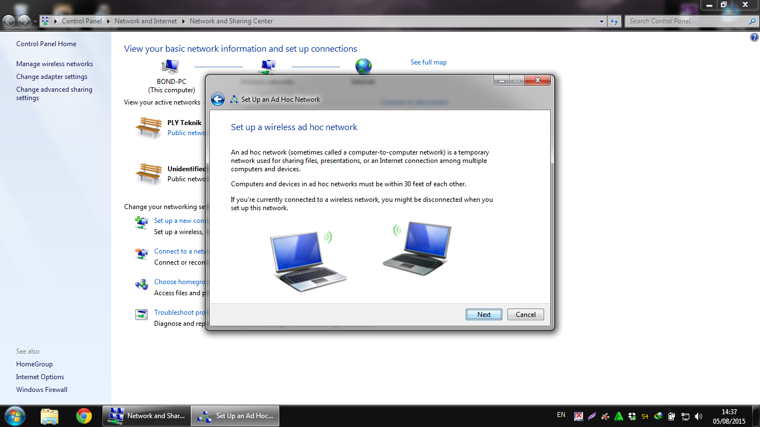Cancel the ad hoc network wizard
Screen dimensions: 760x427
[526, 314]
